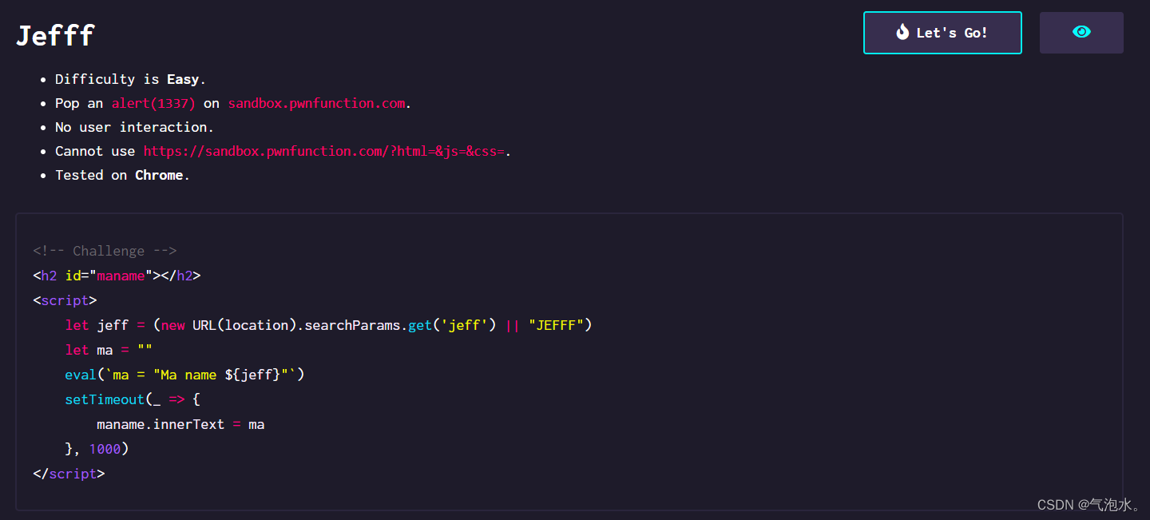Click the bold word Easy
The image size is (1150, 520).
183,79
